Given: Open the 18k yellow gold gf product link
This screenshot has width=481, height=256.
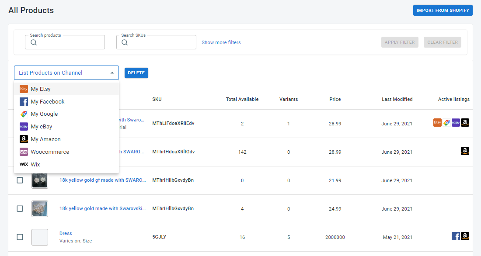Looking at the screenshot, I should click(102, 180).
